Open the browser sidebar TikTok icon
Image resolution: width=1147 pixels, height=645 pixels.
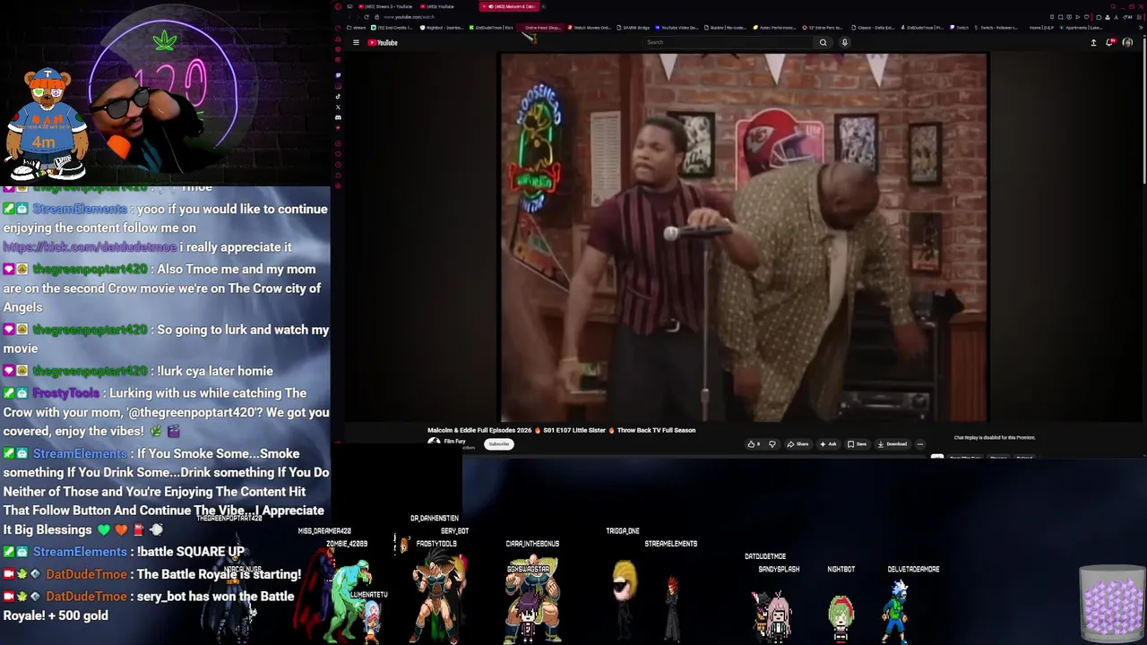[x=338, y=96]
